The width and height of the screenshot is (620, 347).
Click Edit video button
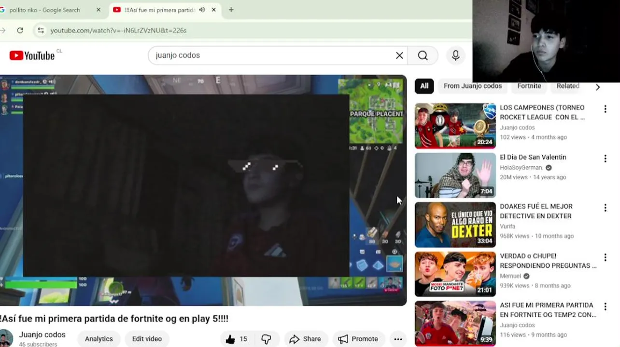point(147,339)
